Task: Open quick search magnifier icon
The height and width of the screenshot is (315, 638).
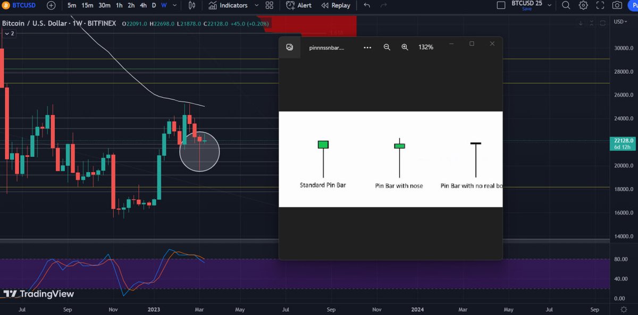Action: click(566, 5)
